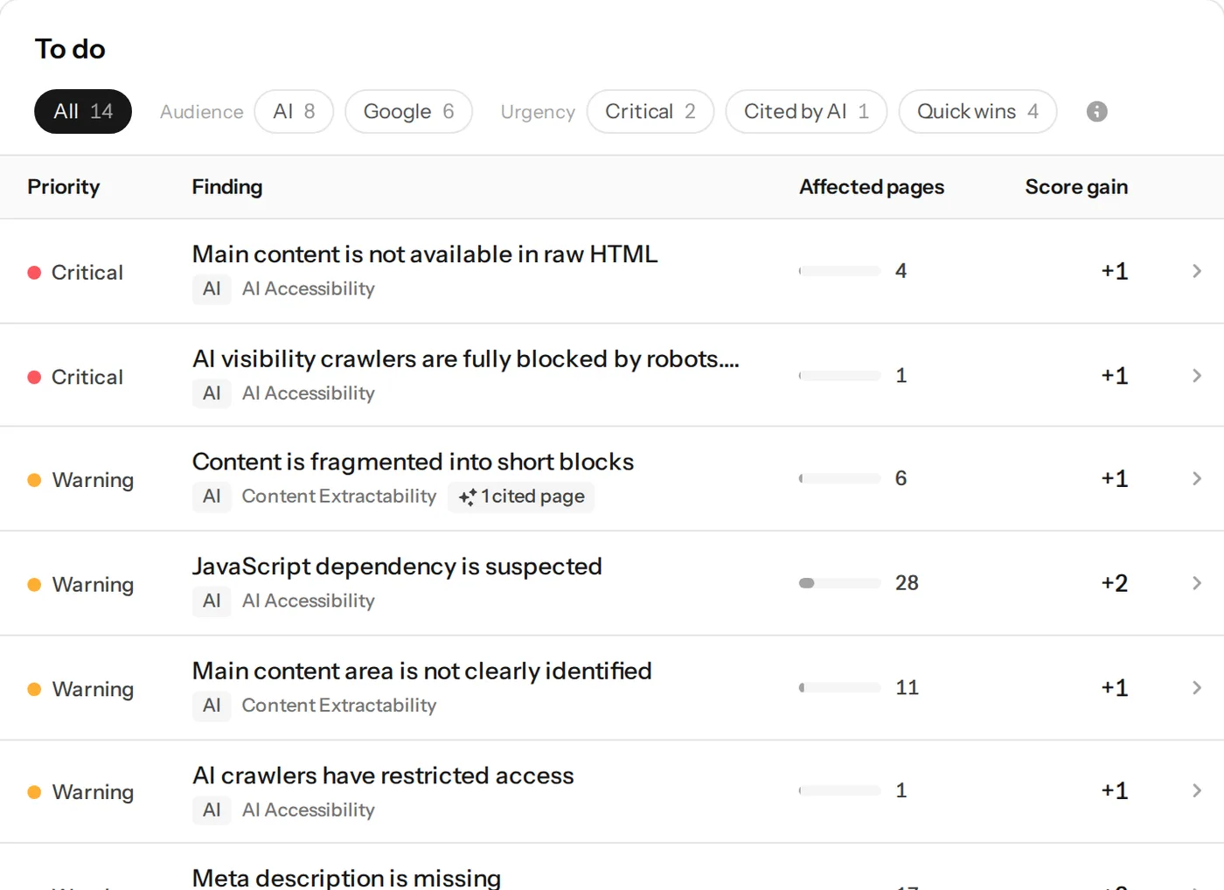Viewport: 1224px width, 890px height.
Task: Click orange Warning dot for fragmented content row
Action: click(x=34, y=480)
